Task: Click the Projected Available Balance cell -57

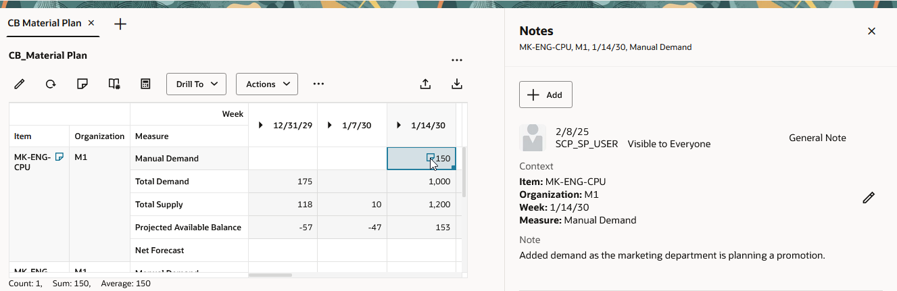Action: tap(283, 228)
